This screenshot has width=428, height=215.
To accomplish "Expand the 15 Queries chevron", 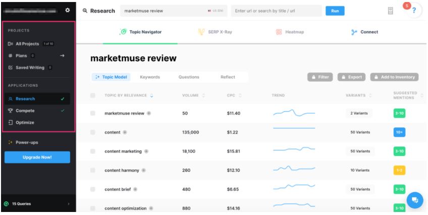I will pos(69,204).
